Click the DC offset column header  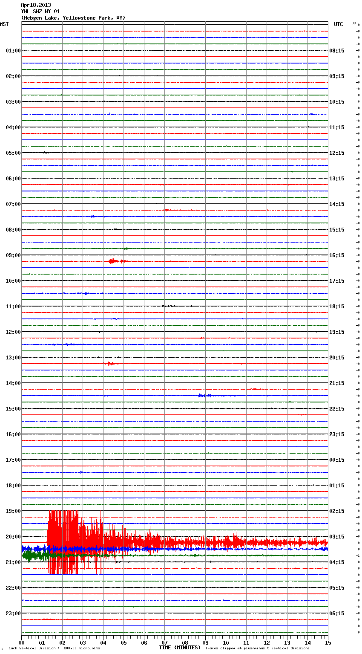pos(353,23)
